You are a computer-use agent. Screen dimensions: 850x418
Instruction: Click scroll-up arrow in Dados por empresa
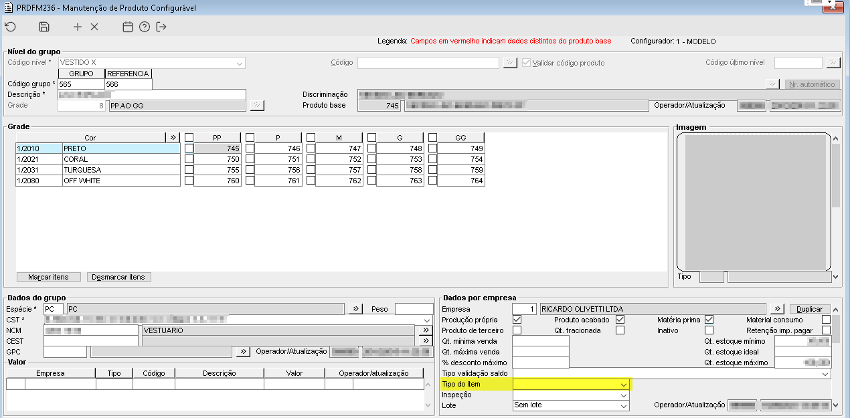point(836,308)
